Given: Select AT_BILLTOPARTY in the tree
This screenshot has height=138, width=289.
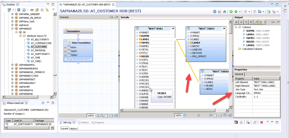Looking at the screenshot, I should tap(40, 40).
